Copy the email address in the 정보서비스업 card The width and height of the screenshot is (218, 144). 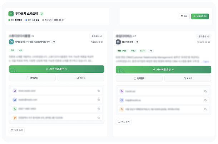pyautogui.click(x=205, y=100)
